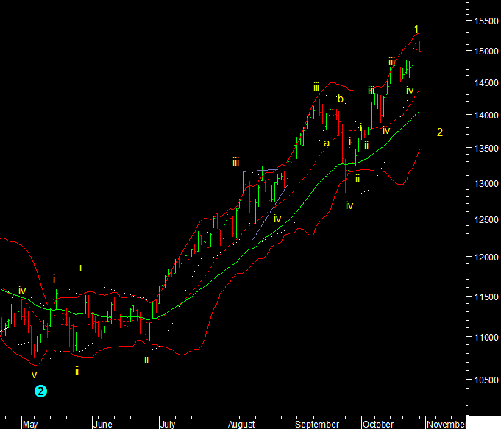This screenshot has height=429, width=501.
Task: Click the yellow wave 2 projection label
Action: [440, 132]
